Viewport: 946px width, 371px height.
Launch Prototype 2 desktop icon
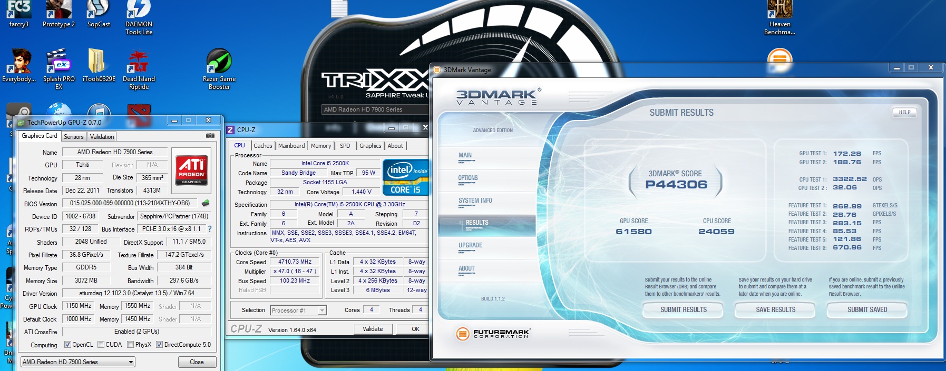(x=58, y=14)
